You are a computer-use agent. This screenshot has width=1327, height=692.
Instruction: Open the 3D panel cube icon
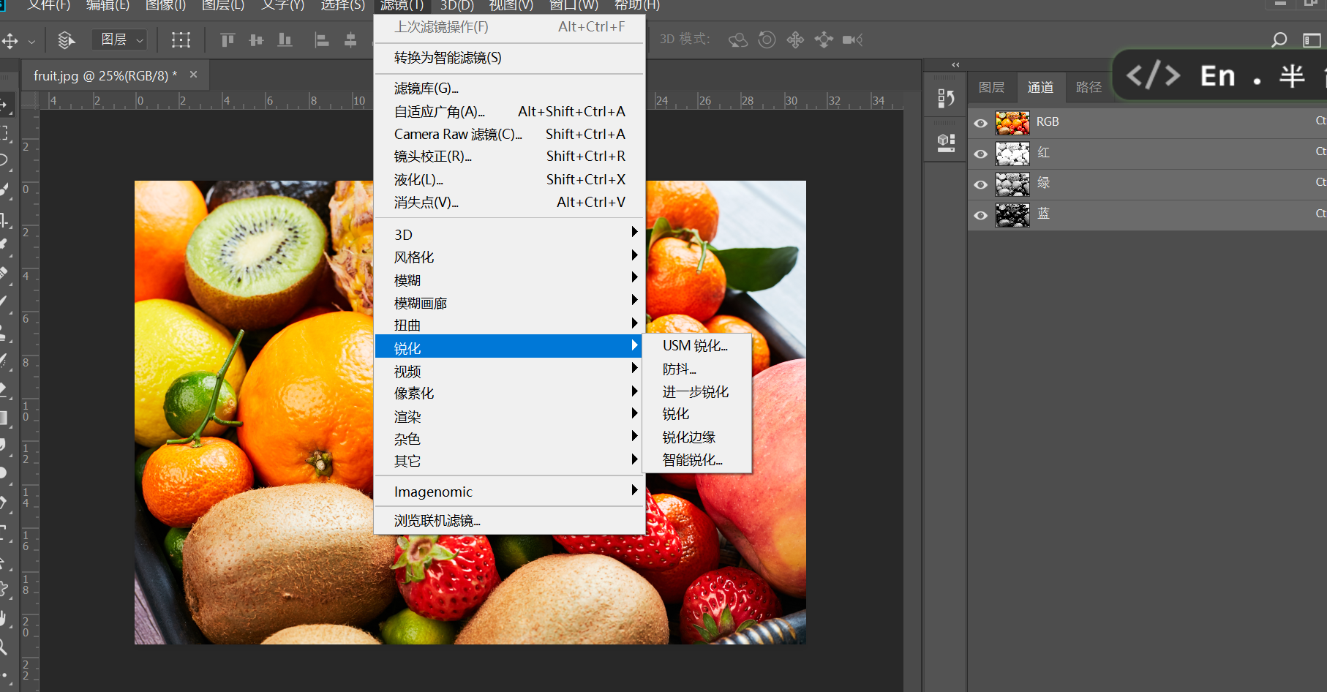946,142
